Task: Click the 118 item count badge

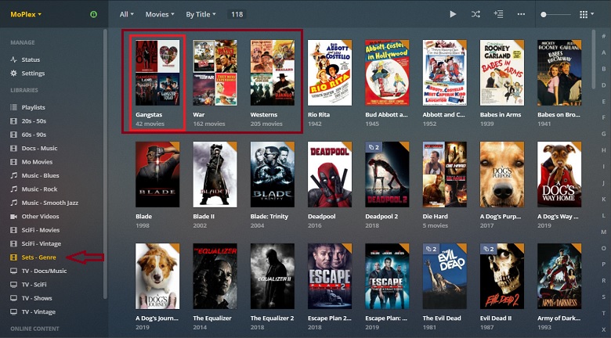Action: [237, 14]
